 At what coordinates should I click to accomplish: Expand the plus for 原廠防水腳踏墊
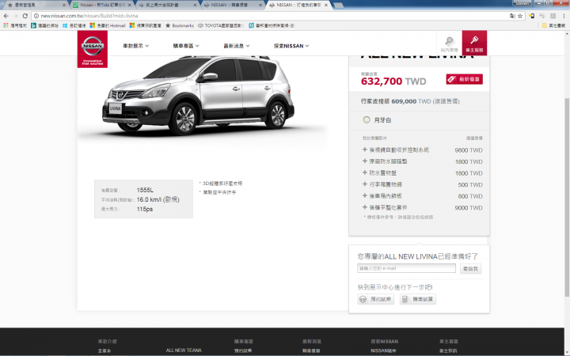pos(365,161)
